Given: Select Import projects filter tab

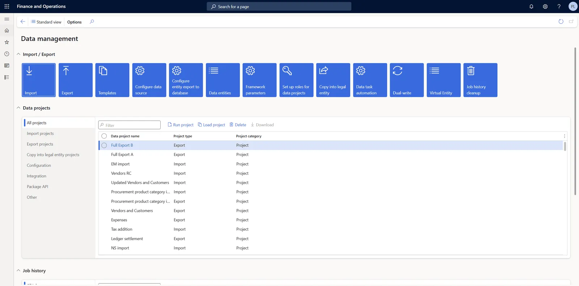Looking at the screenshot, I should point(59,133).
